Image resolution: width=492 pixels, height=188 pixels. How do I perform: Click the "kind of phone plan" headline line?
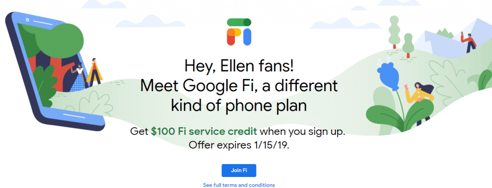tap(239, 106)
